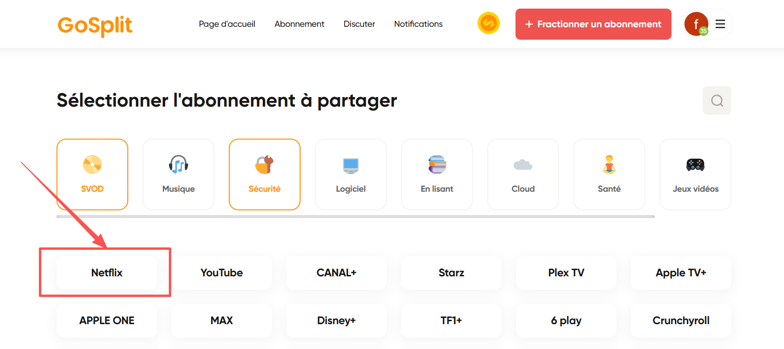Select the SVOD disc category
Screen dimensions: 784x349
pyautogui.click(x=92, y=174)
